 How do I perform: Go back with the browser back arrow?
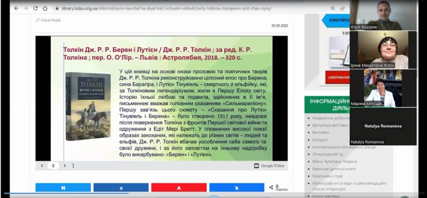17,9
